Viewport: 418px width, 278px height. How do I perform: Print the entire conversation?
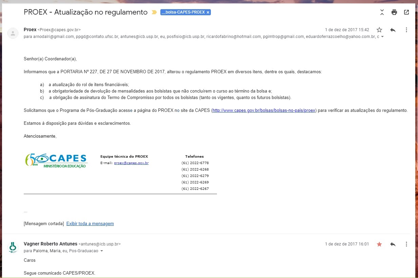point(394,12)
